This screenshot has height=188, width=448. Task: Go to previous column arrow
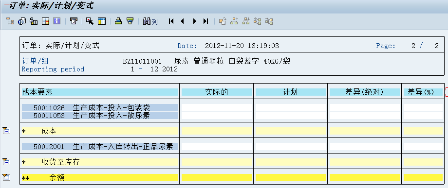tap(183, 21)
